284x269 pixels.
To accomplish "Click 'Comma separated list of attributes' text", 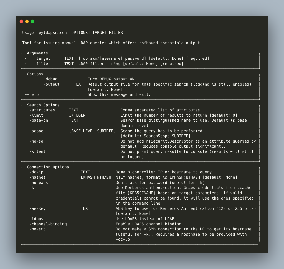I will tap(160, 110).
